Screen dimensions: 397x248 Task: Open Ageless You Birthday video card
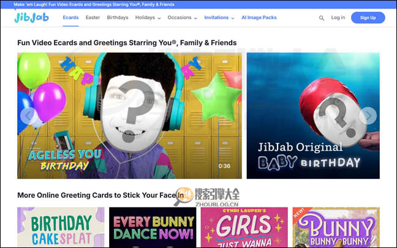(129, 116)
